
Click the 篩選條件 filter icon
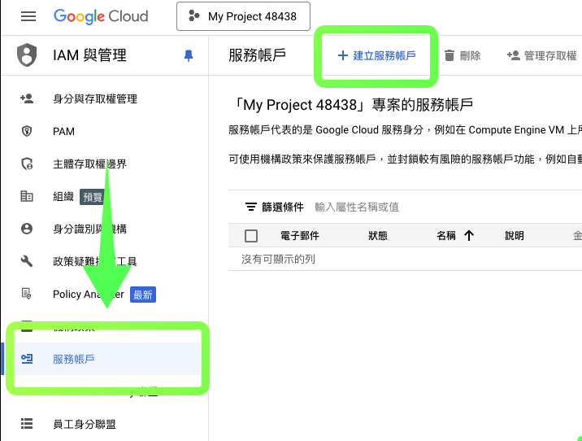coord(251,207)
